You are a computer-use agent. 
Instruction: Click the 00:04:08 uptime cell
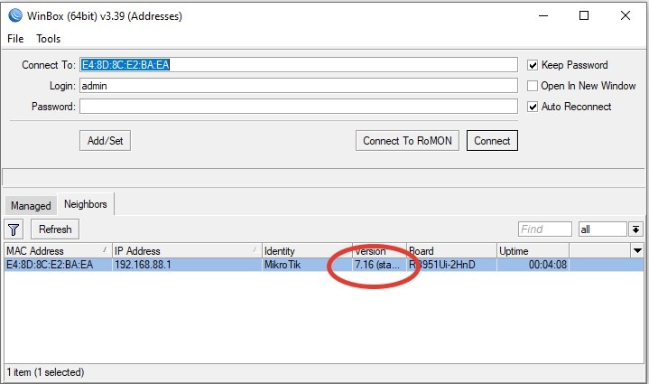pyautogui.click(x=533, y=265)
